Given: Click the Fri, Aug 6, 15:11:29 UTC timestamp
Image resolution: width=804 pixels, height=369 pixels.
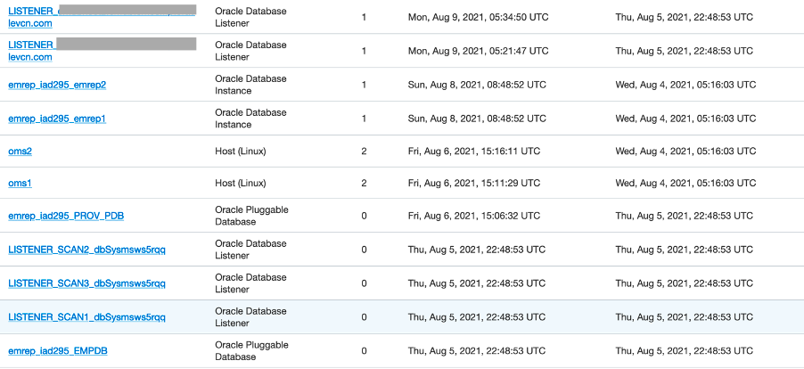Looking at the screenshot, I should tap(474, 184).
